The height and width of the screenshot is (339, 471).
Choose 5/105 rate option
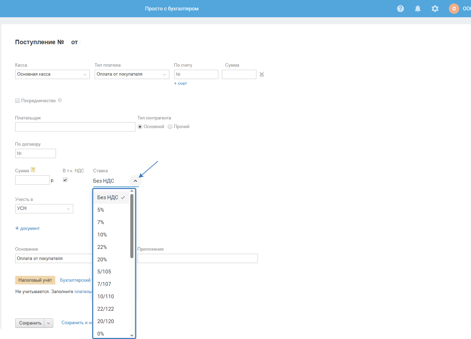[111, 272]
